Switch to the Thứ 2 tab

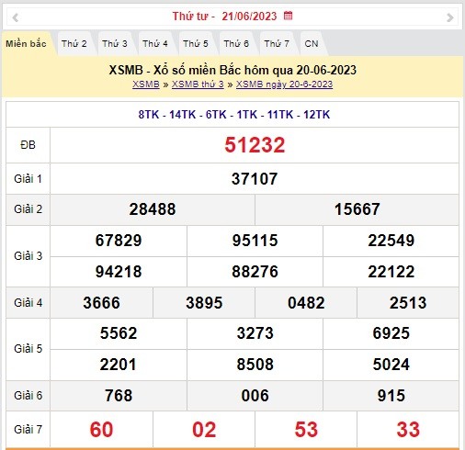[x=74, y=43]
